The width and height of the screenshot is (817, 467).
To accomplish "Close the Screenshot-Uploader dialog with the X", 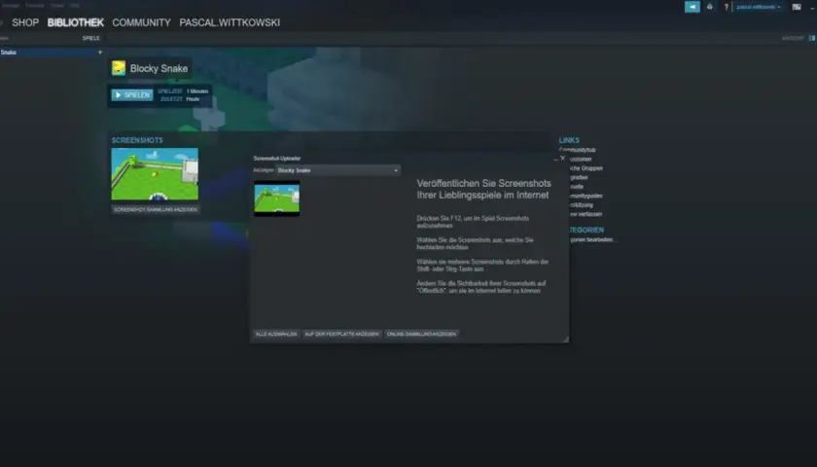I will pos(563,158).
